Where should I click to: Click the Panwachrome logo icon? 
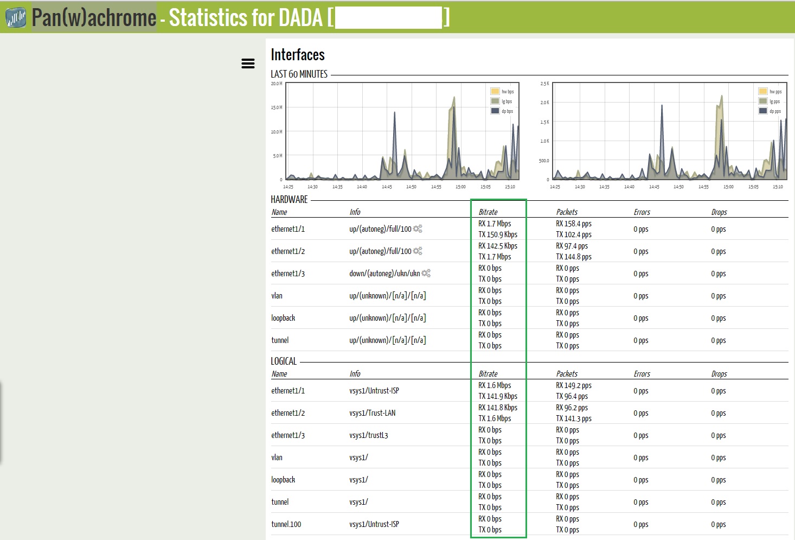point(16,18)
